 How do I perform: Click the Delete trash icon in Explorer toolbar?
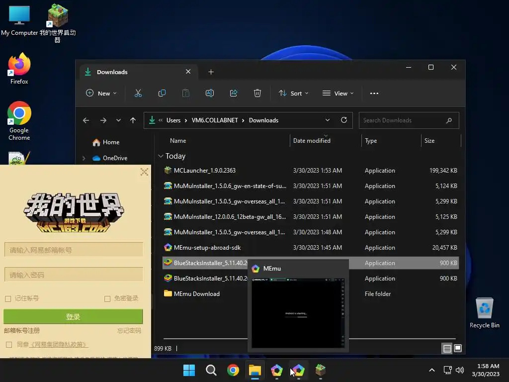tap(257, 93)
